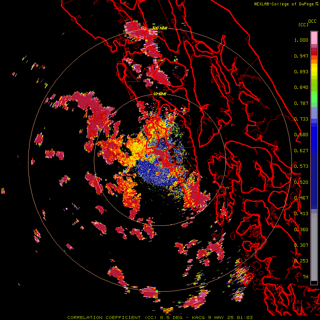Select the 0.360 scale value
This screenshot has width=320, height=320.
point(301,230)
